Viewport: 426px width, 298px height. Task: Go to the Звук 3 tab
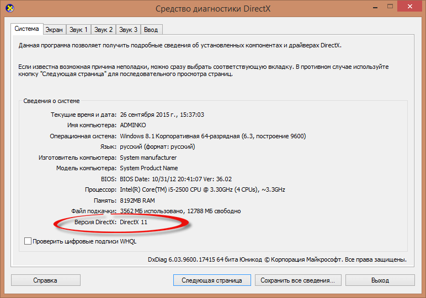[128, 30]
